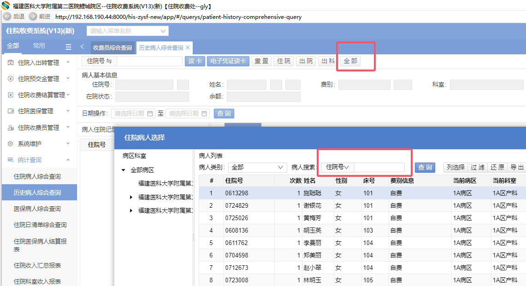This screenshot has width=526, height=286.
Task: Click the 全部 filter button in toolbar
Action: coord(350,61)
